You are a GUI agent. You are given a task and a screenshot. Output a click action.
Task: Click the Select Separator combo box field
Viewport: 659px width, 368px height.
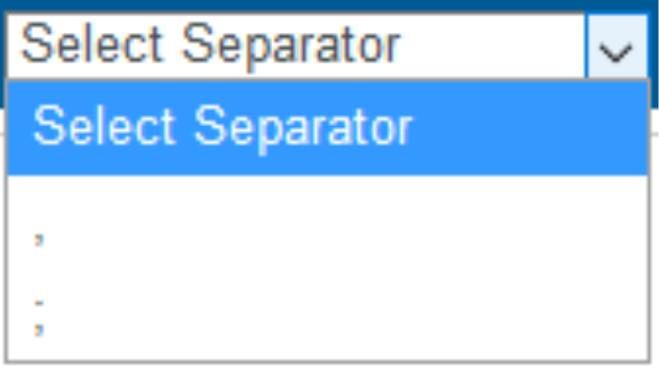pos(326,45)
